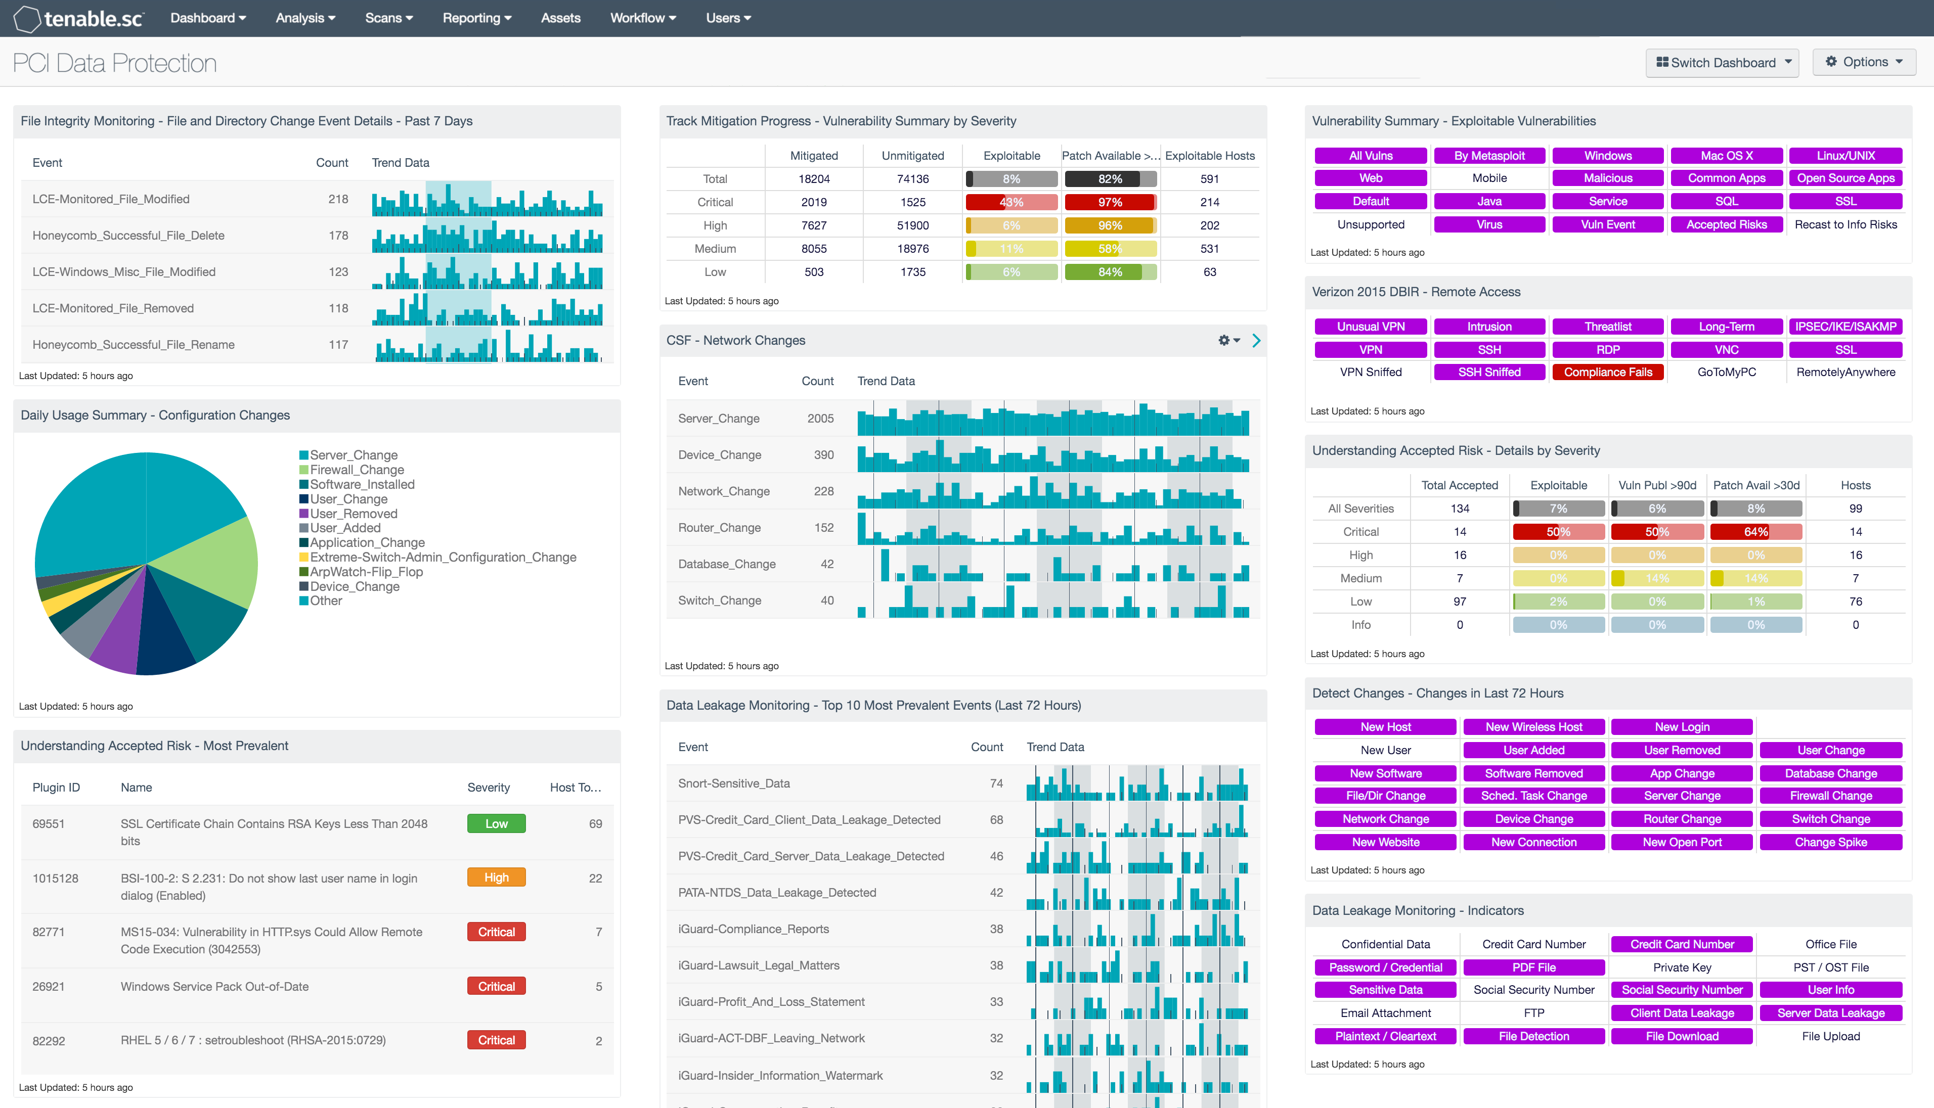Toggle the Accepted Risks filter tag
1934x1108 pixels.
coord(1727,225)
